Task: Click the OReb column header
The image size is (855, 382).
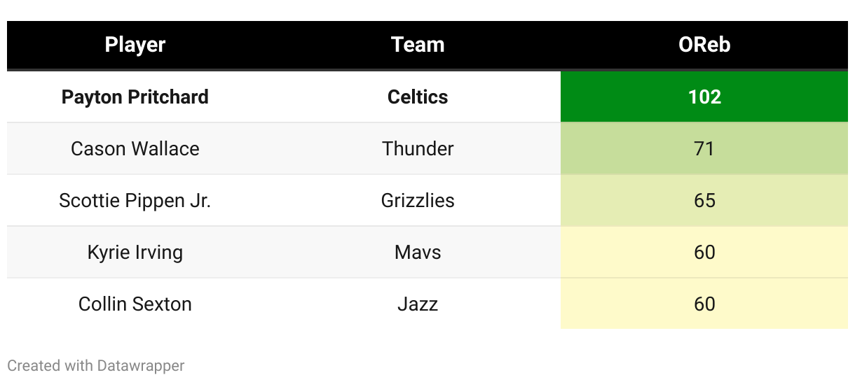Action: coord(704,45)
